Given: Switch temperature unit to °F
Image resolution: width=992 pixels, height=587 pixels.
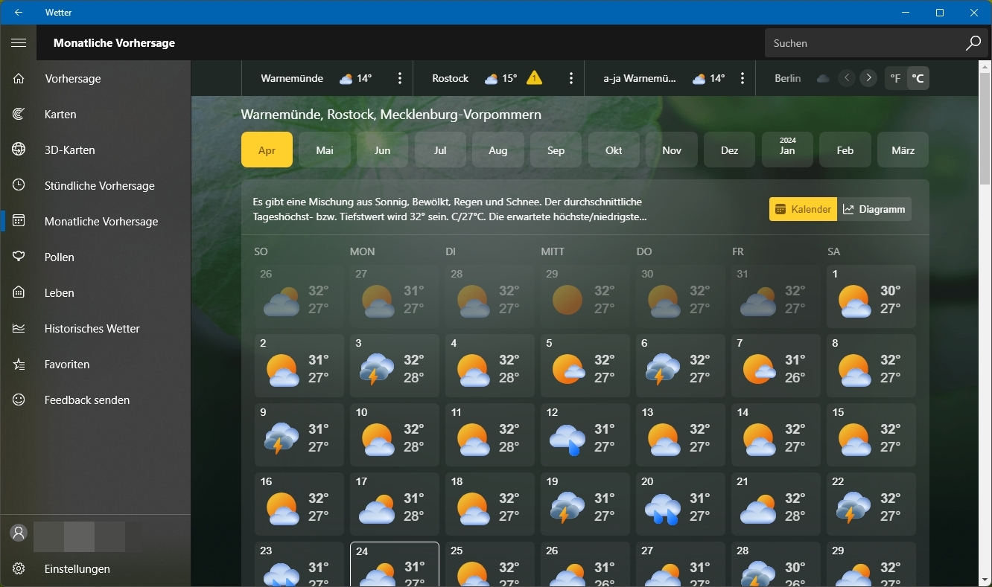Looking at the screenshot, I should [x=895, y=78].
